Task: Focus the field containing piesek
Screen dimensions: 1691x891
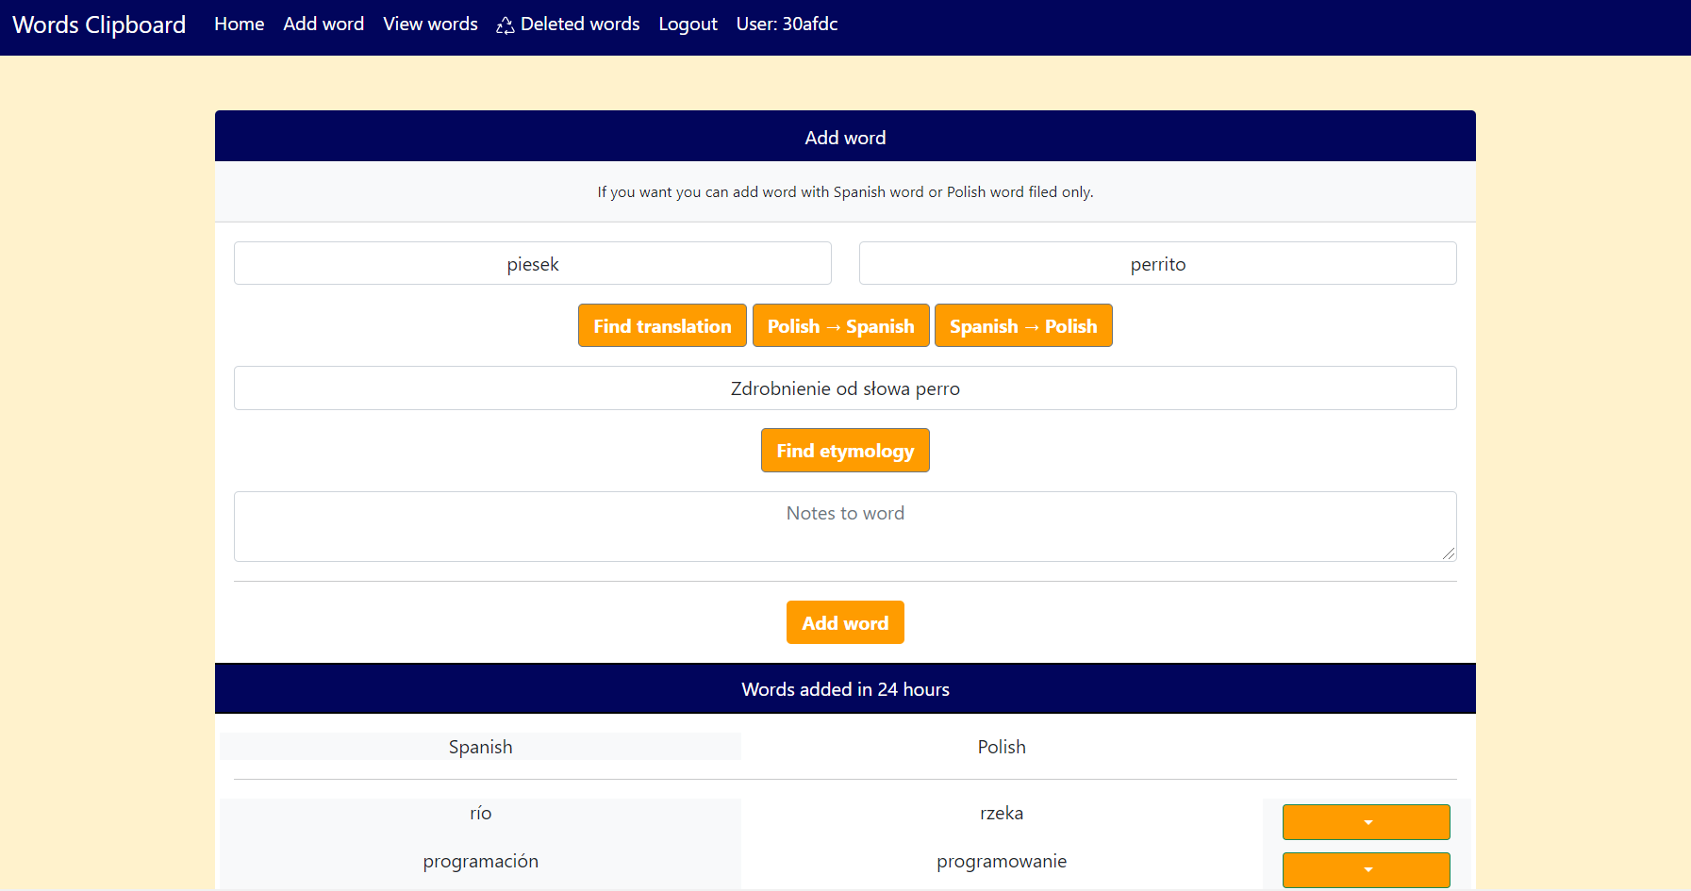Action: pyautogui.click(x=533, y=263)
